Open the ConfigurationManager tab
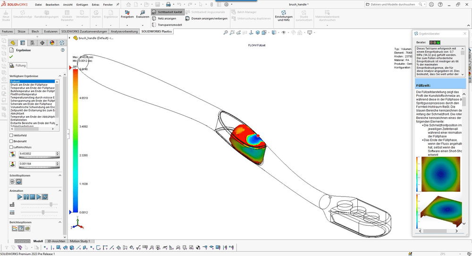Image resolution: width=472 pixels, height=256 pixels. 33,43
